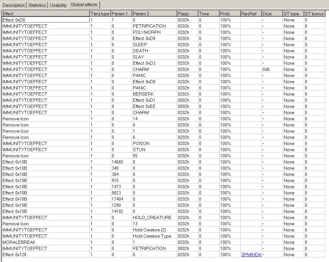Select the 'Hold Creature (2)' cell
Viewport: 329px width, 262px height.
tap(154, 230)
